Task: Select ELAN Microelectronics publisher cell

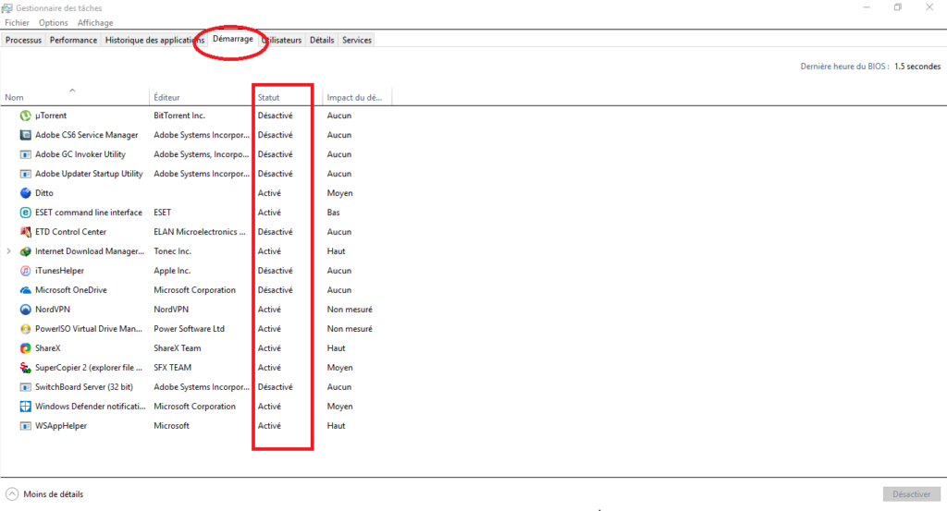Action: click(200, 232)
